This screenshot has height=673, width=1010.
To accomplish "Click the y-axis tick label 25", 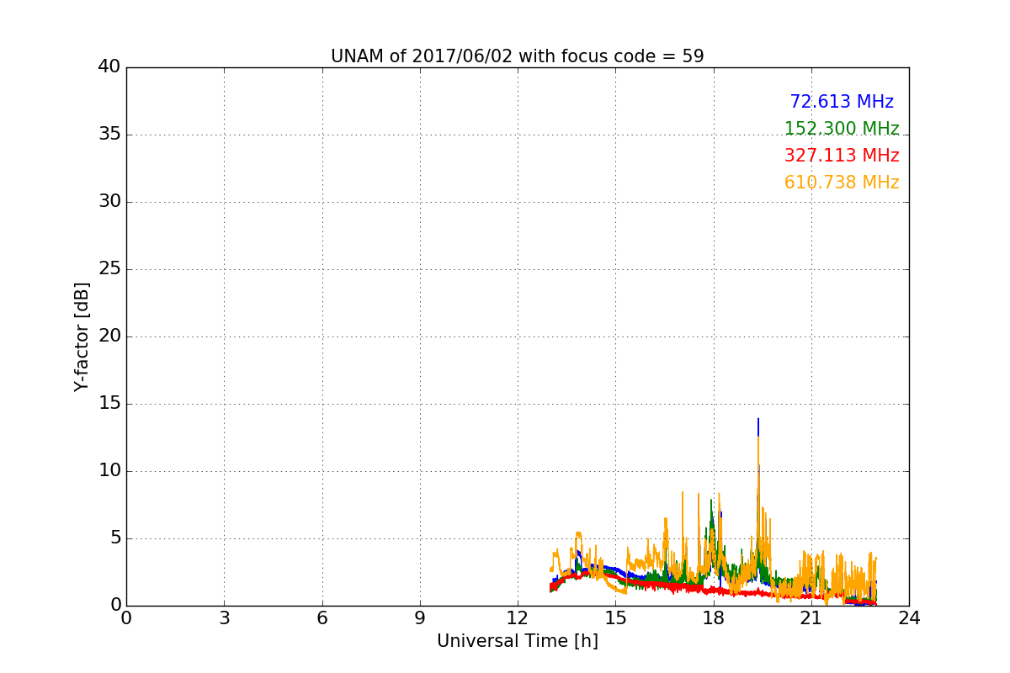I will [109, 269].
